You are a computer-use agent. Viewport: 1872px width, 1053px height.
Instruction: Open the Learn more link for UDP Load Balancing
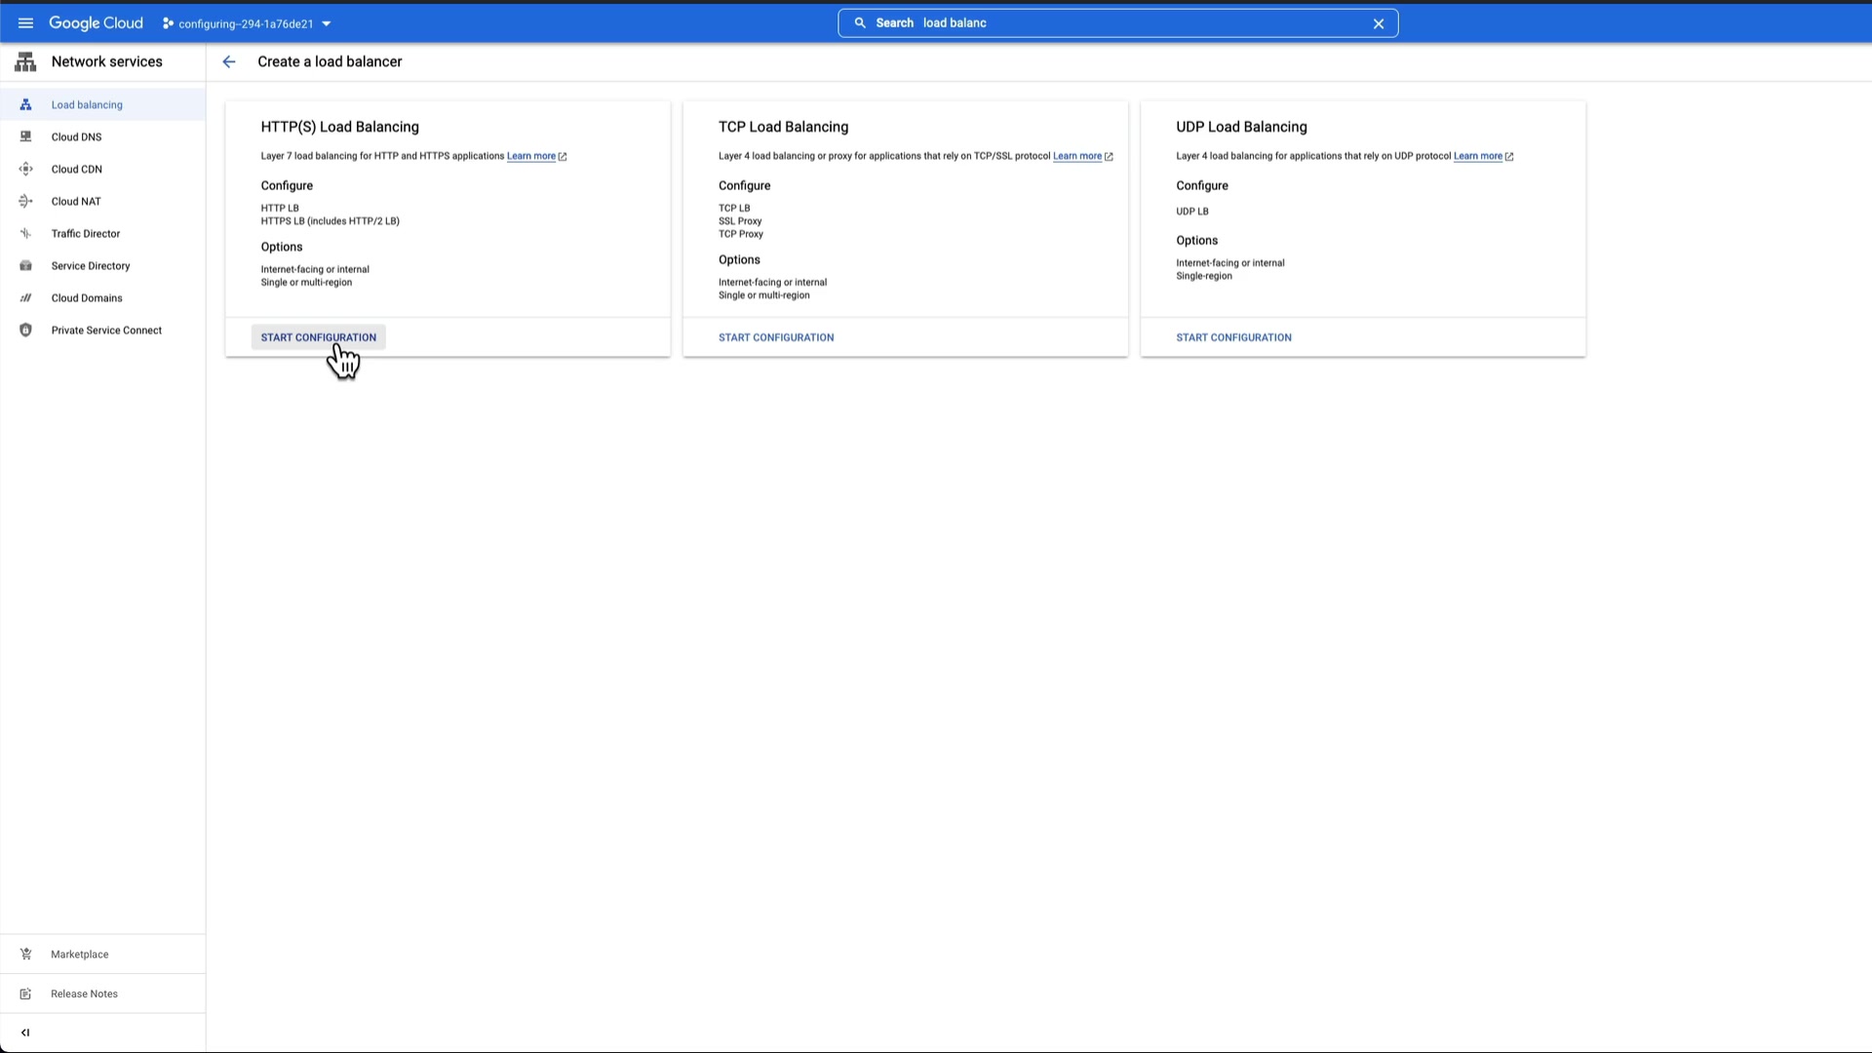(x=1477, y=156)
